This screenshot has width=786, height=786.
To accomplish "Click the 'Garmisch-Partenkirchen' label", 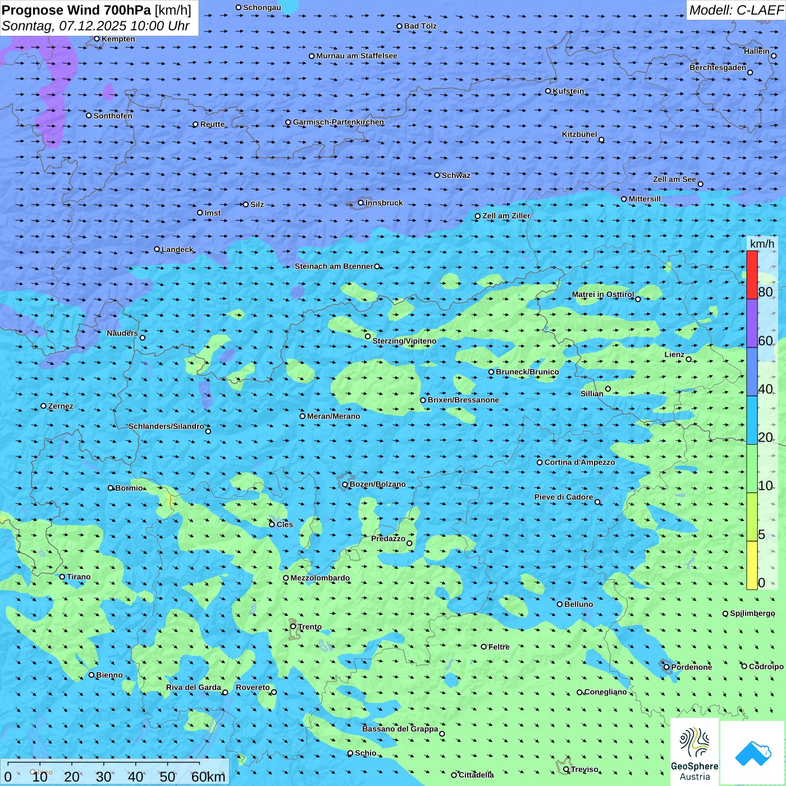I will 339,122.
